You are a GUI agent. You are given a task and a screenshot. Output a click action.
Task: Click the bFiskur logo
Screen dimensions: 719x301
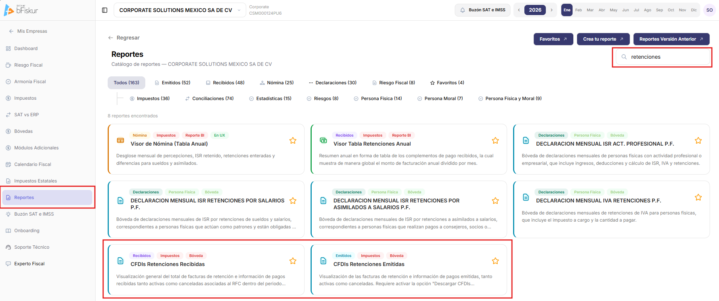[21, 10]
